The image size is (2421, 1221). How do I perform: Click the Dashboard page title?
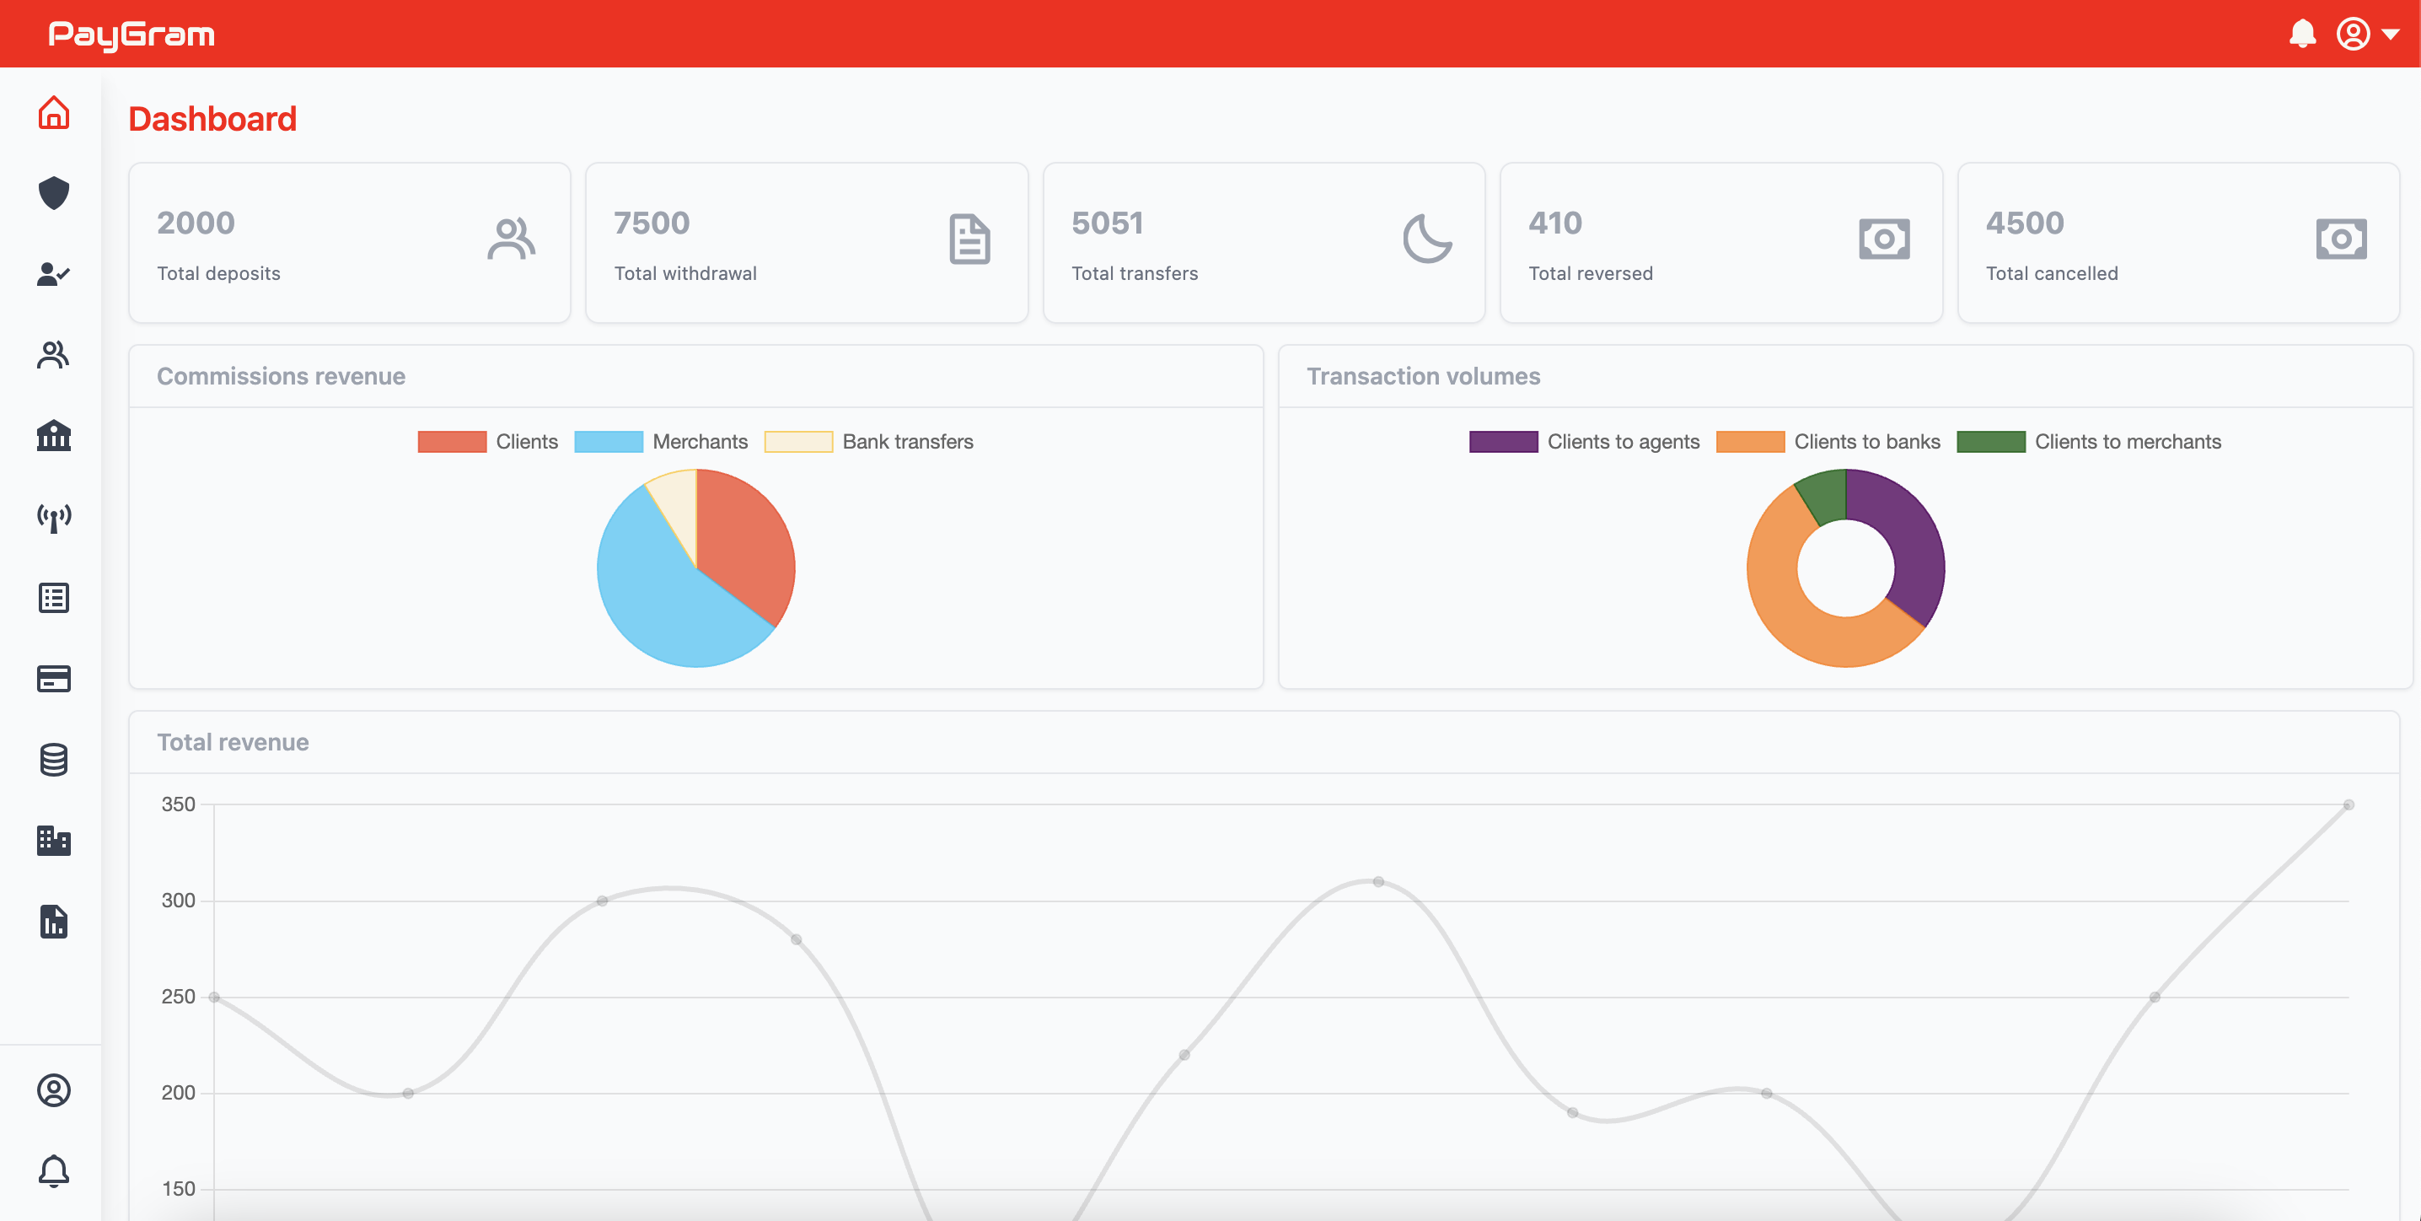tap(212, 120)
